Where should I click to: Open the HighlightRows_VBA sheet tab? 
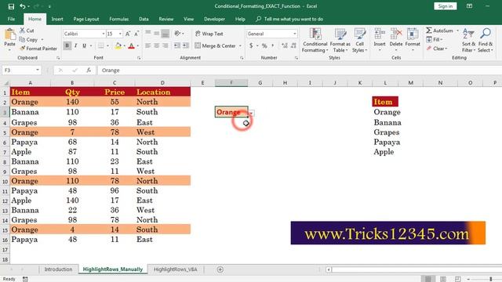(x=176, y=269)
